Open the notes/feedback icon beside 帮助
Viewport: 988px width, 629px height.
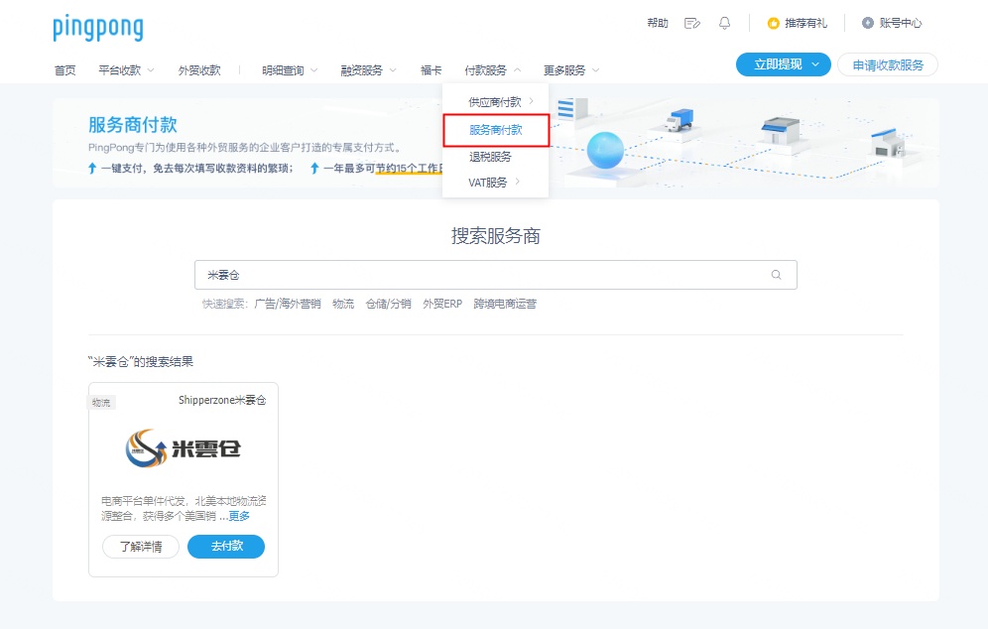coord(691,24)
